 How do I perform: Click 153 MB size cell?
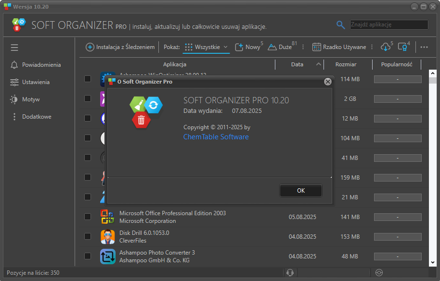coord(350,236)
